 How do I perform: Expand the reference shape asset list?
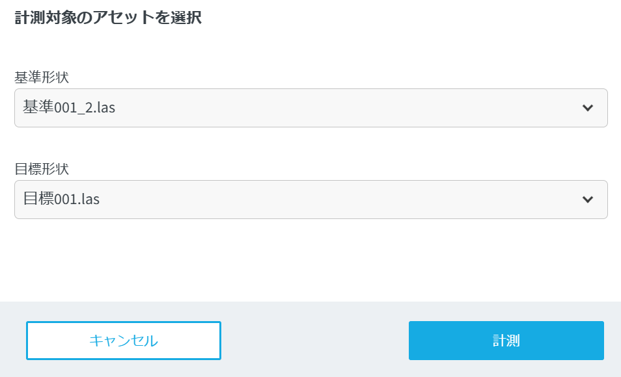[x=310, y=108]
